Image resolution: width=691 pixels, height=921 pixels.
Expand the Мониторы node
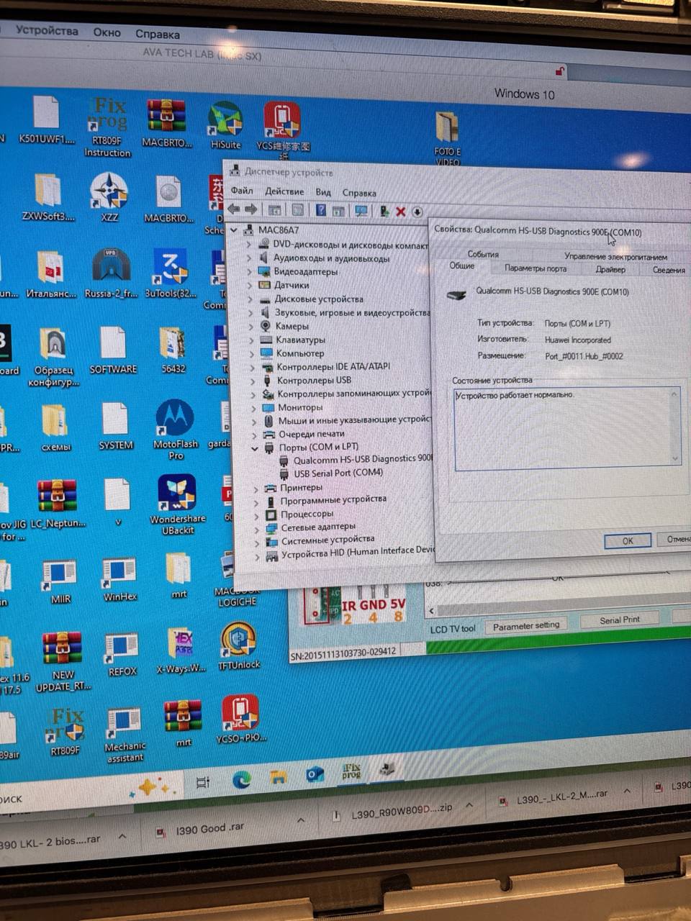point(253,408)
